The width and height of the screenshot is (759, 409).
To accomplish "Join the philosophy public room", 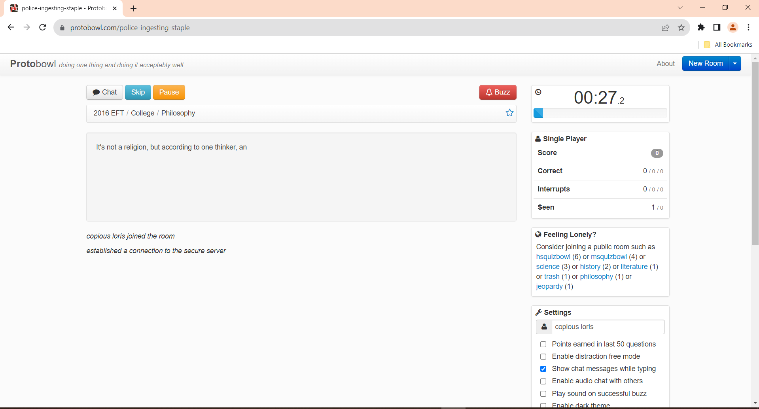I will 596,276.
